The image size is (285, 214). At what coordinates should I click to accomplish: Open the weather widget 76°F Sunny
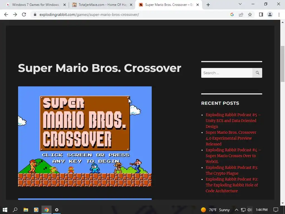click(x=215, y=210)
